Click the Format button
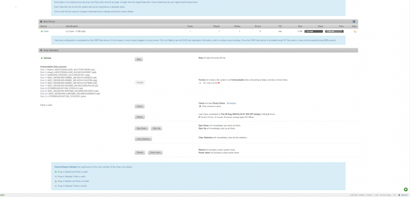The height and width of the screenshot is (197, 410). coord(140,82)
